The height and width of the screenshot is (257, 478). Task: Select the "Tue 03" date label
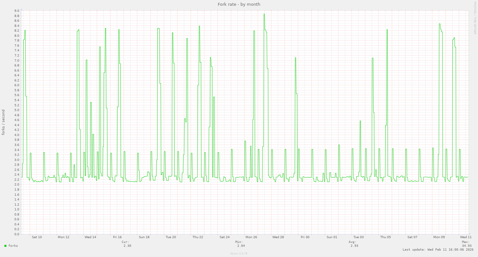(x=359, y=237)
